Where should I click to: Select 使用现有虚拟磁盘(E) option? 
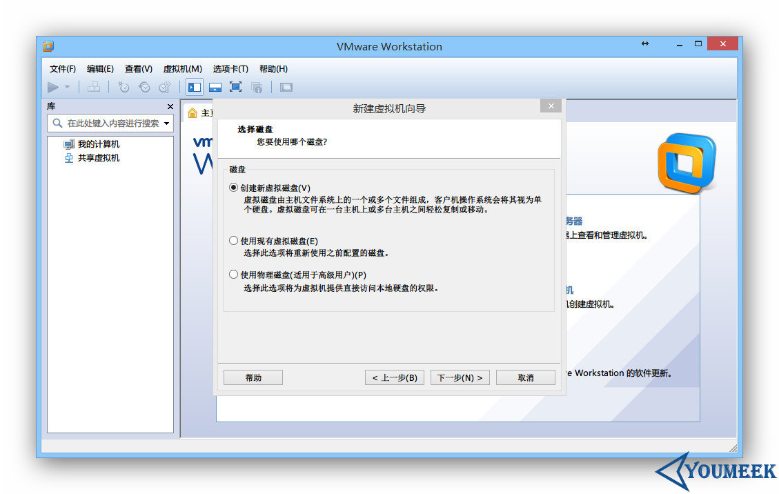click(x=234, y=240)
